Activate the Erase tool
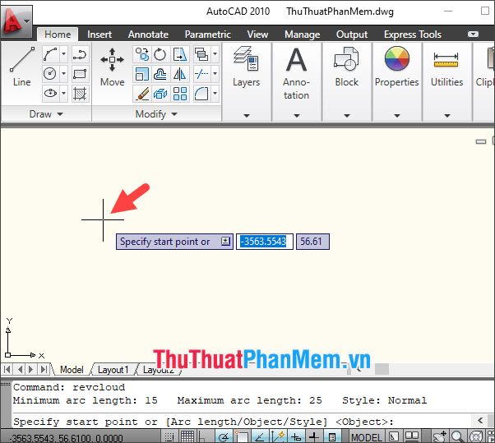The height and width of the screenshot is (443, 495). [142, 94]
